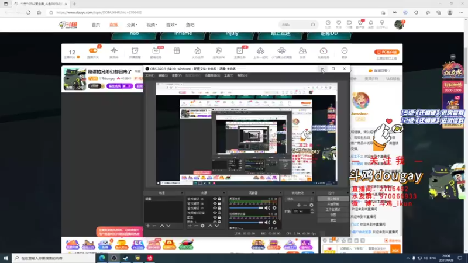Click OBS 工作室模式 button

(333, 210)
